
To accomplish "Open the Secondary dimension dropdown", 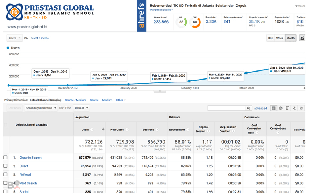I will pos(41,108).
